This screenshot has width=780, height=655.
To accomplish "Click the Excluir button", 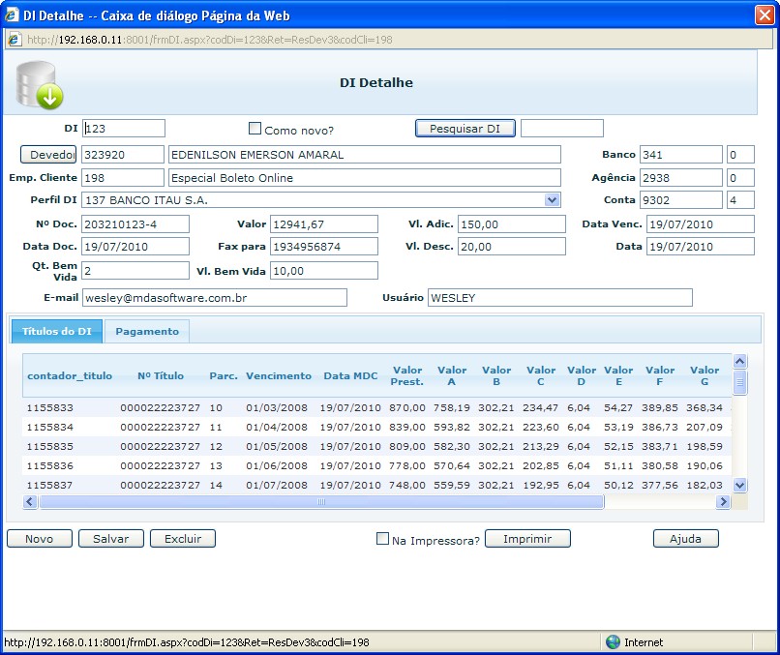I will click(183, 539).
